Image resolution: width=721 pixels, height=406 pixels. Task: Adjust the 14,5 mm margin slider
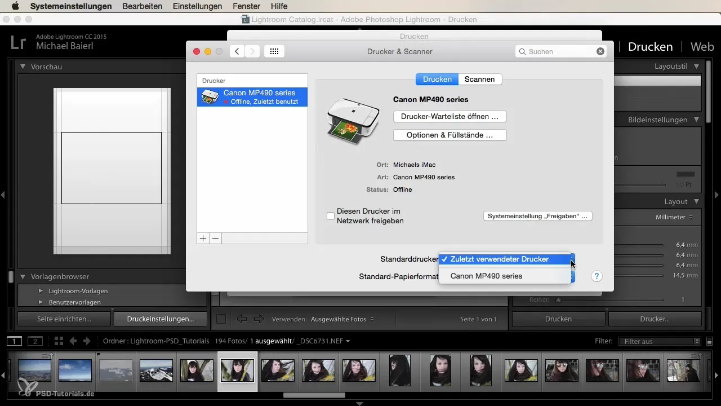tap(639, 275)
